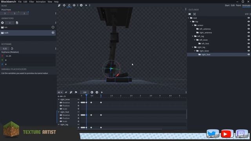Collapse the right_leg group in Outliner

click(193, 47)
